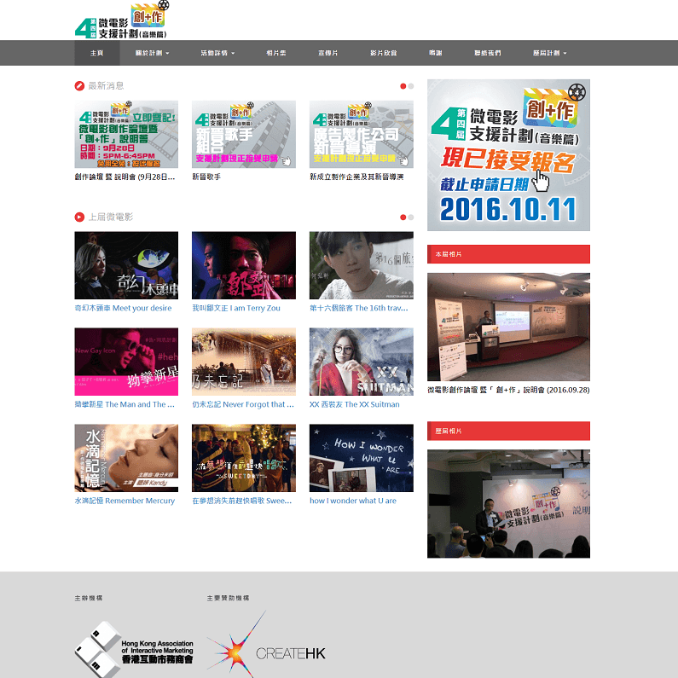Select first red dot of 最新消息 carousel
678x678 pixels.
[403, 86]
